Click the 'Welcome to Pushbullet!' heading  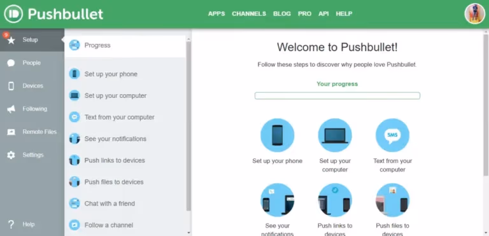(337, 47)
